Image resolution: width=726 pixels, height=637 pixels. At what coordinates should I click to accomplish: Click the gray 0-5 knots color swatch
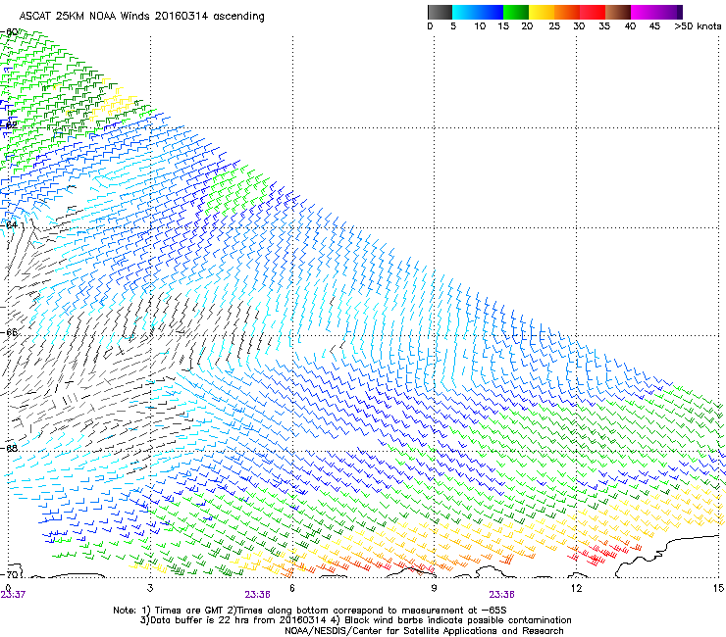point(440,12)
